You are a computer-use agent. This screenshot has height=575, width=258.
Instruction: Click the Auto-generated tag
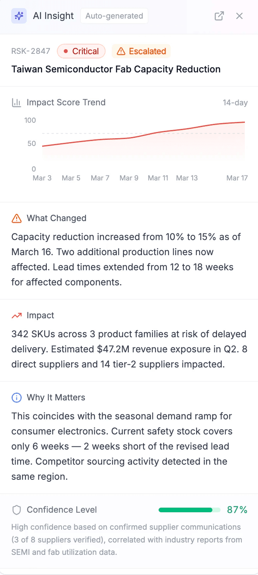[114, 16]
